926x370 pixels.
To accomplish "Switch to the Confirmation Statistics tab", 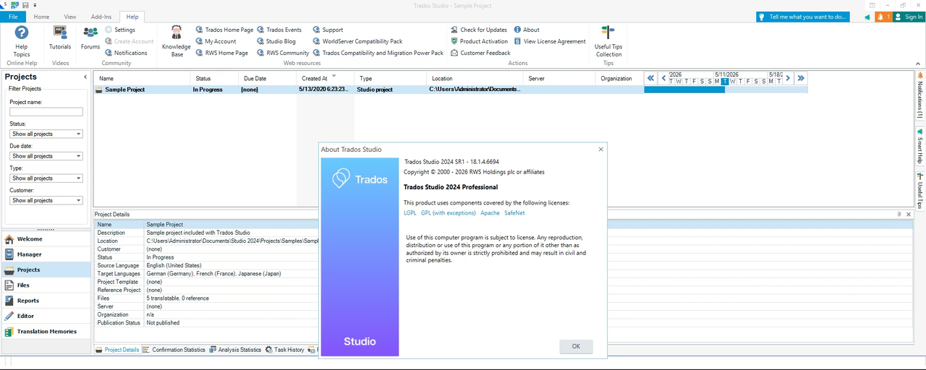I will [174, 350].
